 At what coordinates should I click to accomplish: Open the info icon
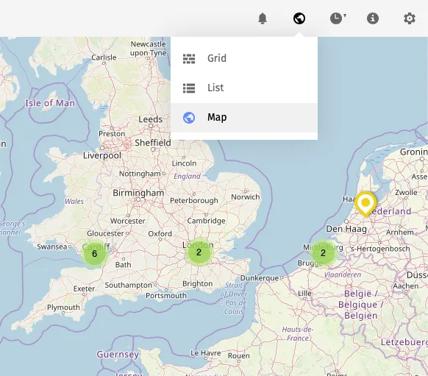(373, 18)
